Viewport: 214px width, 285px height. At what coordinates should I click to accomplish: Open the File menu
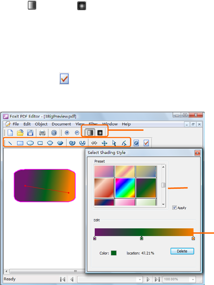[16, 124]
